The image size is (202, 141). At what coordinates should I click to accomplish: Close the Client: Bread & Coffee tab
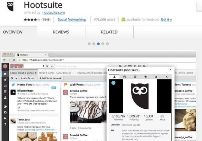pyautogui.click(x=36, y=73)
